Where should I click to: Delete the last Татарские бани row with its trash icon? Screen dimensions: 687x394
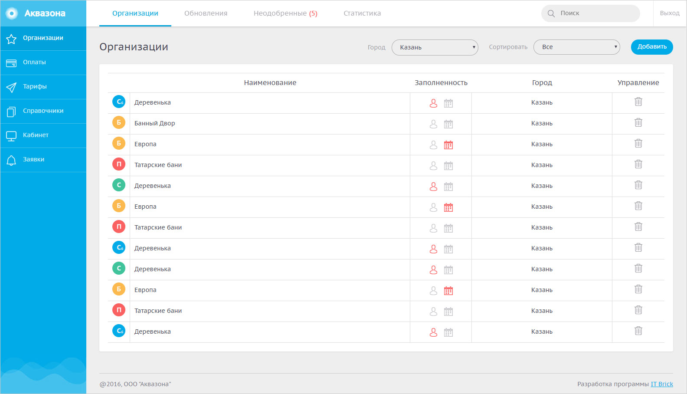[x=638, y=310]
